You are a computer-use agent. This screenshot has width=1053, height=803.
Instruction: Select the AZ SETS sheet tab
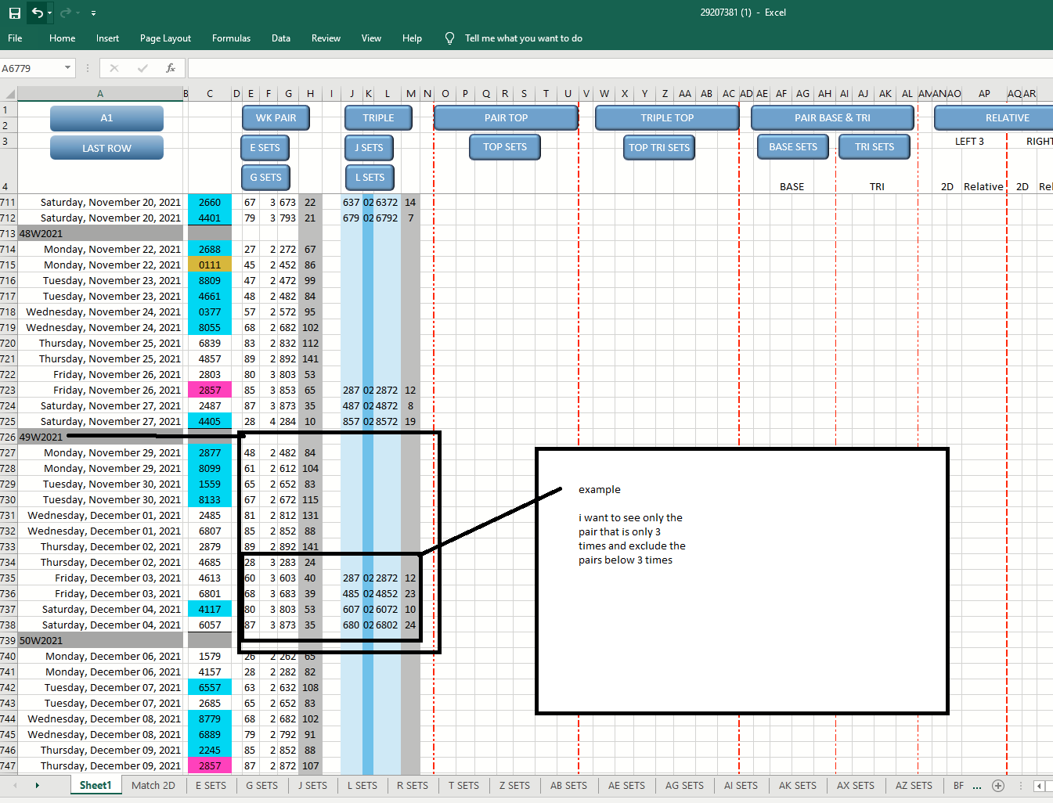(913, 785)
